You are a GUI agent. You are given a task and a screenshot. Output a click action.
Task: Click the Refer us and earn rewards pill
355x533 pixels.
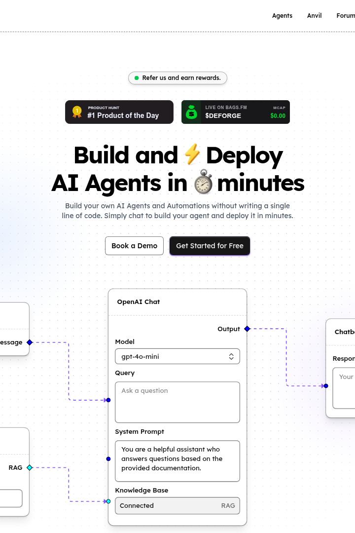coord(177,78)
